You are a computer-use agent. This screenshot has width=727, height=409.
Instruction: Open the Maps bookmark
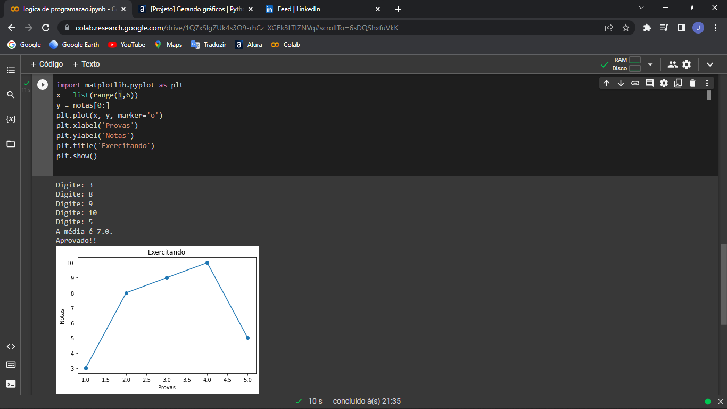coord(168,45)
